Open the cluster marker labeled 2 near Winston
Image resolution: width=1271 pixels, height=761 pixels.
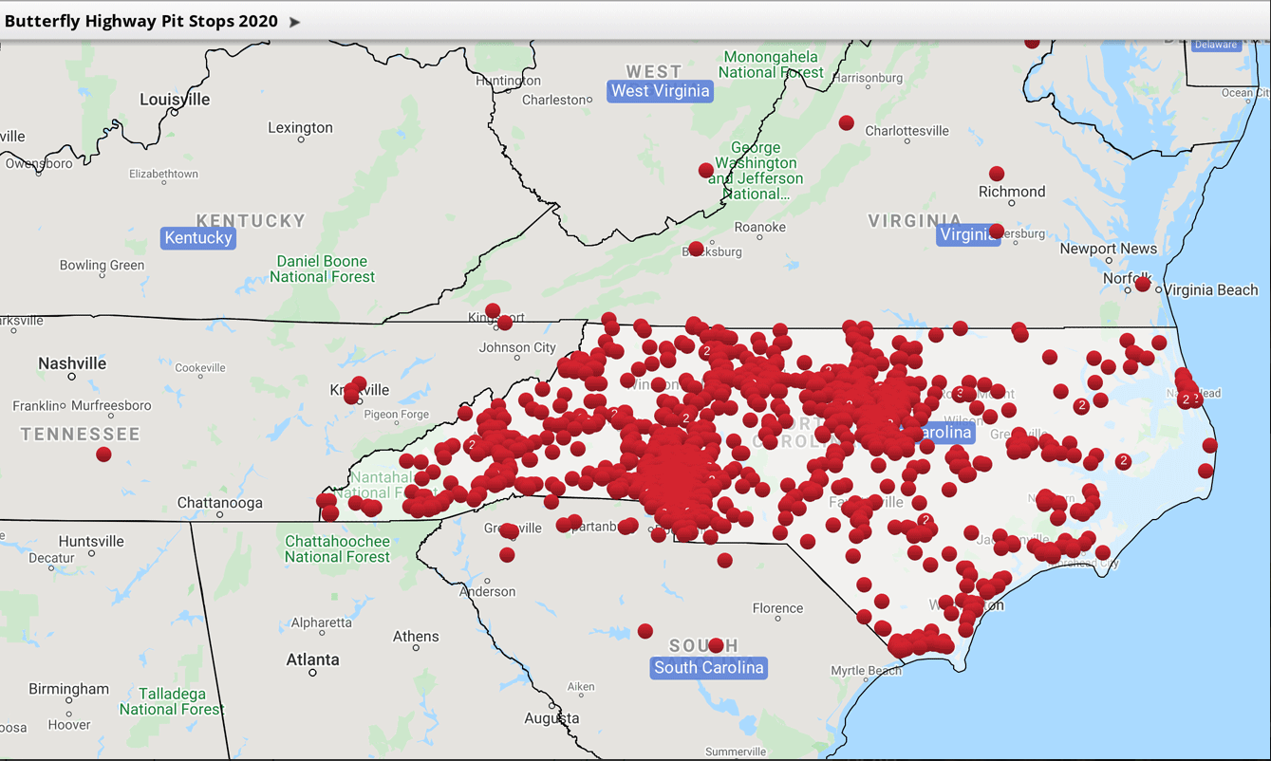click(707, 352)
